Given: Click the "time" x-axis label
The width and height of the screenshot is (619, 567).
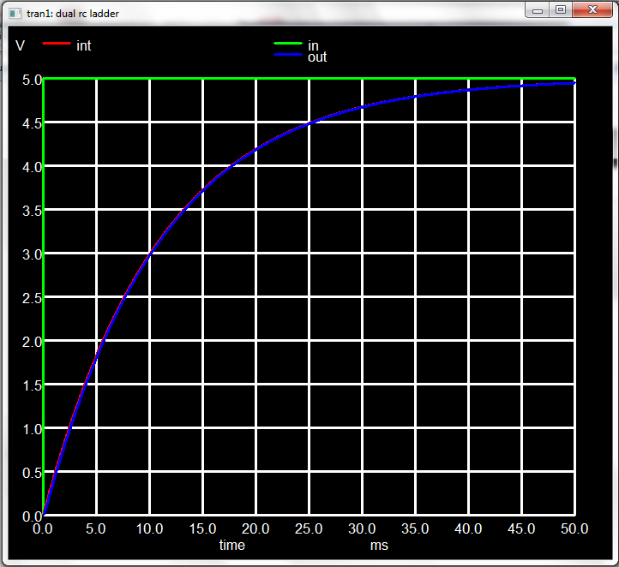Looking at the screenshot, I should pos(231,545).
